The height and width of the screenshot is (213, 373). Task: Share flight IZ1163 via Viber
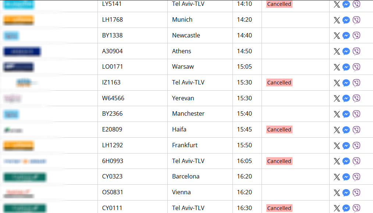click(356, 83)
